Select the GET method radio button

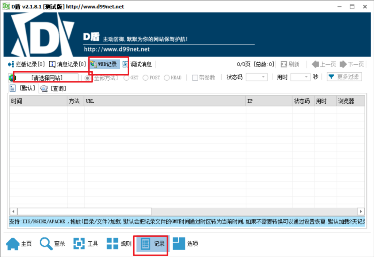(x=126, y=78)
